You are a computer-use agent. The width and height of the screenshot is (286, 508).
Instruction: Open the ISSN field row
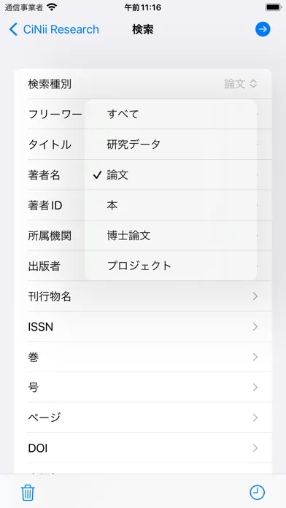(x=143, y=326)
